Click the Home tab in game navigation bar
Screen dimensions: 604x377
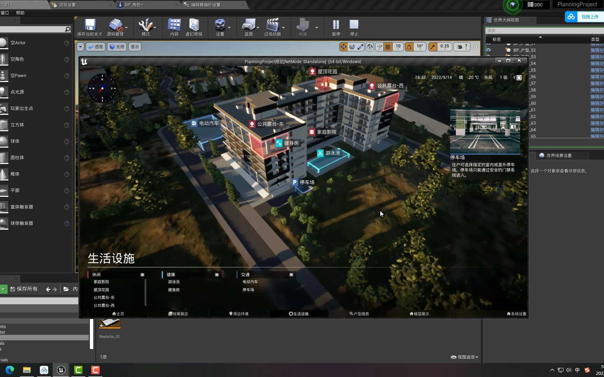118,314
